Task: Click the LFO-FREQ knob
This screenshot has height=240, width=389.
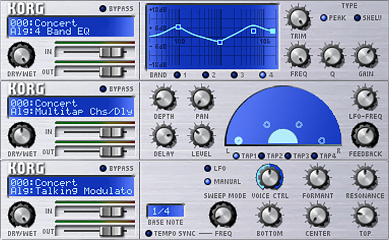Action: [x=365, y=98]
